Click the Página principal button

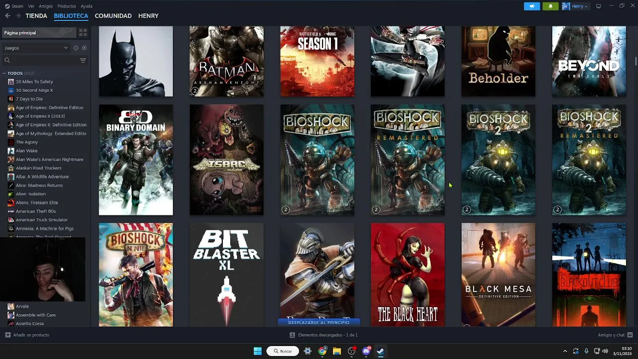point(38,32)
